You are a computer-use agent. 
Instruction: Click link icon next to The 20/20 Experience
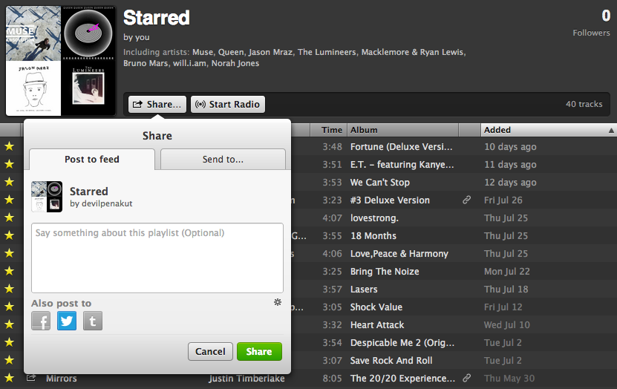click(x=466, y=379)
